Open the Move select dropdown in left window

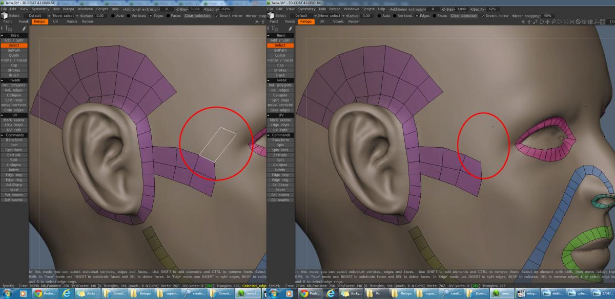click(64, 16)
